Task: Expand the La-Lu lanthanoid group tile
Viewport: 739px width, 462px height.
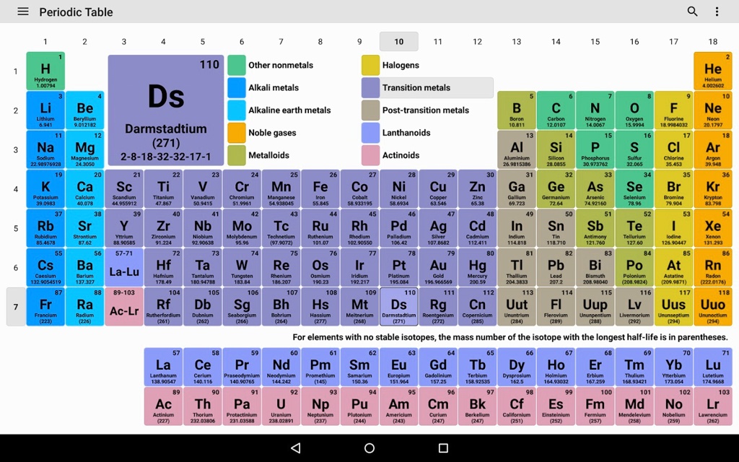Action: click(123, 269)
